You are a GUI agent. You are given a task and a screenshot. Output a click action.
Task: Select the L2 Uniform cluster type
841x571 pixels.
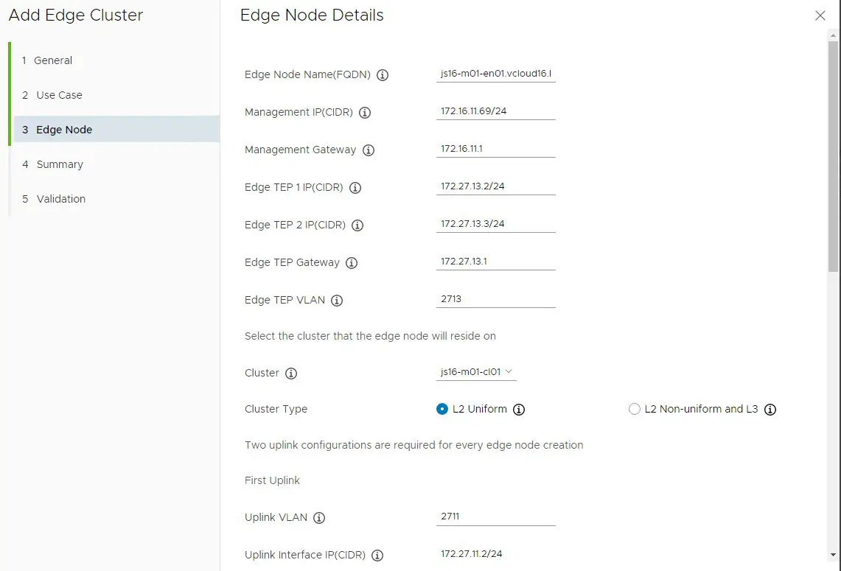[443, 409]
